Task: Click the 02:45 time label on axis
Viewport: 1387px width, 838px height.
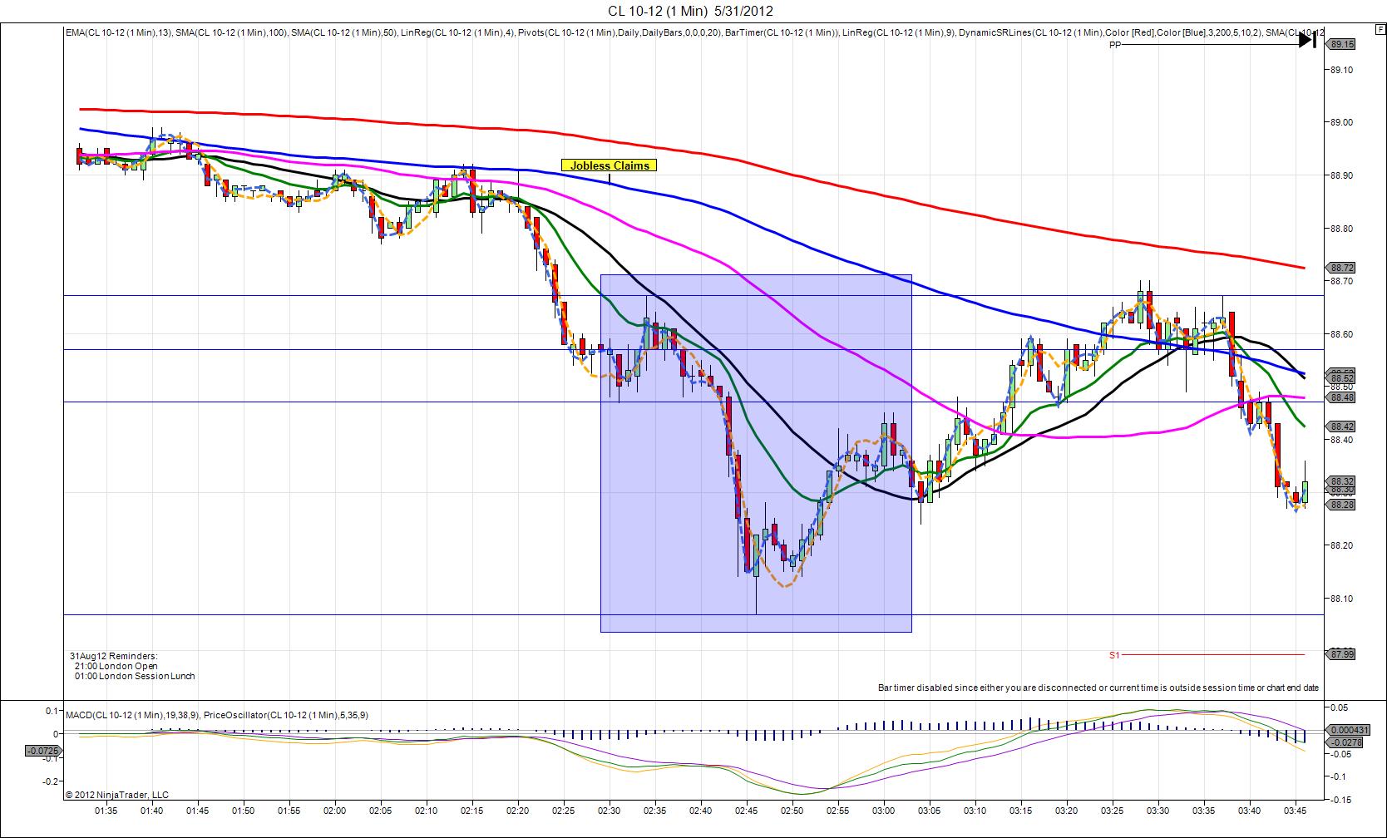Action: click(746, 811)
